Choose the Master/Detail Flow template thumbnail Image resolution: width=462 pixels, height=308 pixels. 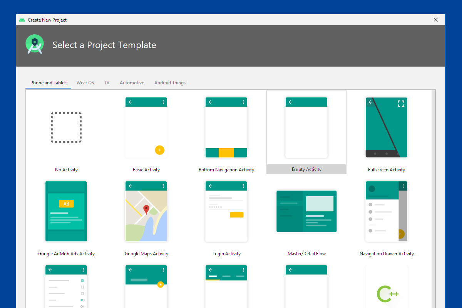pyautogui.click(x=306, y=211)
